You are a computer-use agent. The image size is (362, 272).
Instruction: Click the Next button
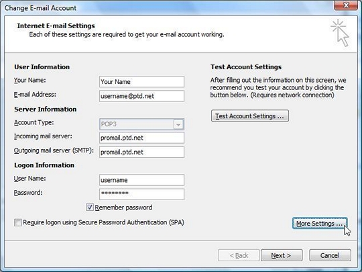(x=282, y=255)
